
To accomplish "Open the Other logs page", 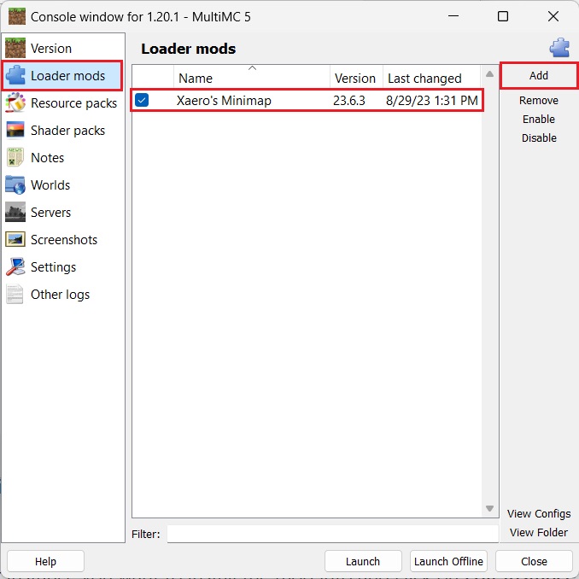I will click(x=63, y=294).
